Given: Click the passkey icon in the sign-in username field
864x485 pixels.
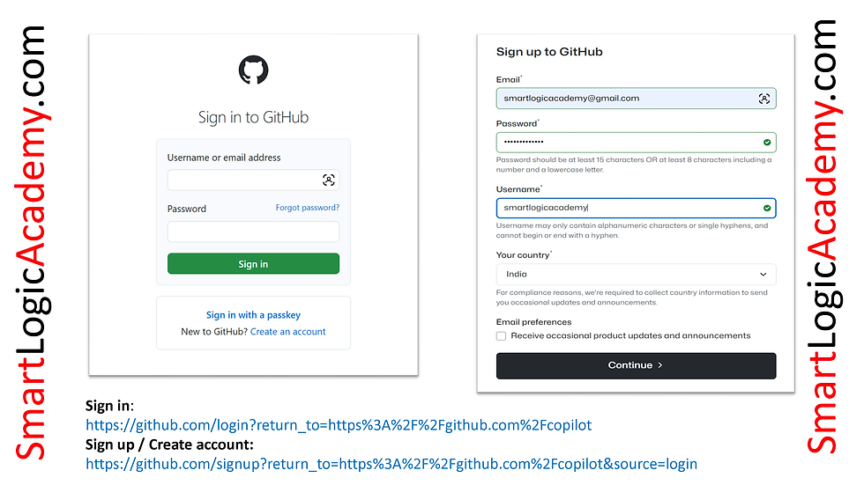Looking at the screenshot, I should (x=328, y=180).
